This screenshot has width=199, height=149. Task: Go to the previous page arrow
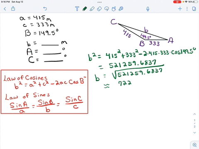pyautogui.click(x=194, y=114)
